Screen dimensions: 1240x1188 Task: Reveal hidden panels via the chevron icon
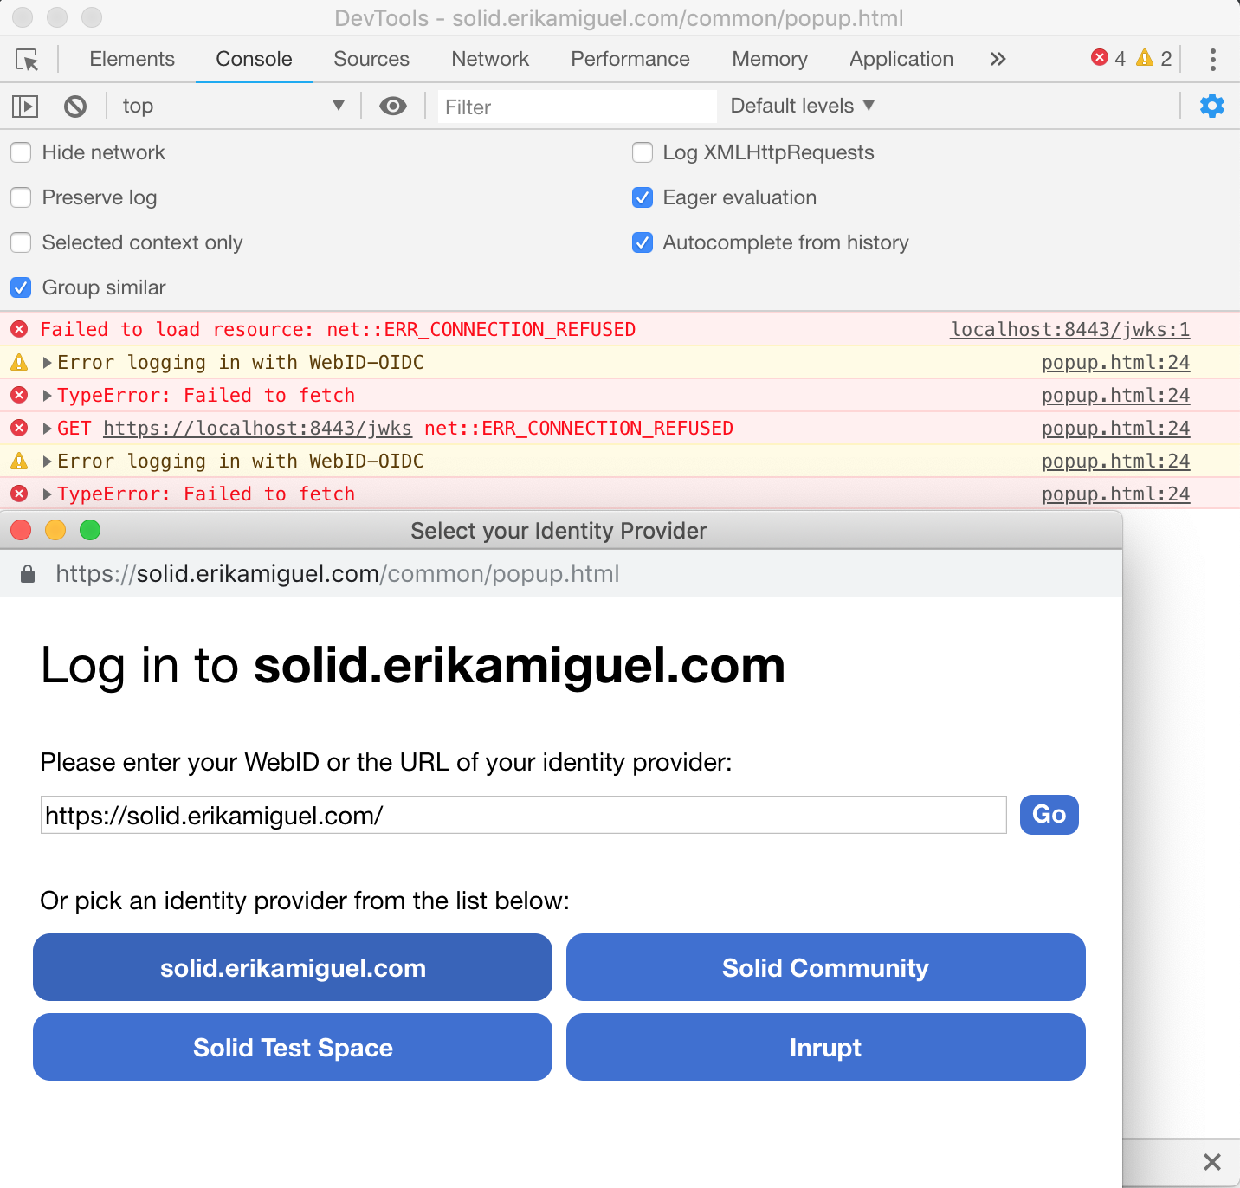point(998,59)
